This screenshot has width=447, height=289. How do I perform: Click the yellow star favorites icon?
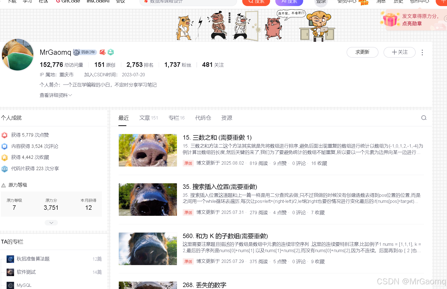[x=4, y=157]
